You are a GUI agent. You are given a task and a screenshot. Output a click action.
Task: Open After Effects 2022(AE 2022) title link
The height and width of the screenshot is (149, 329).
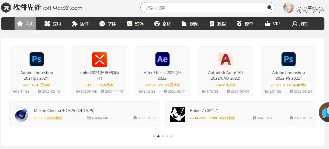tap(162, 75)
